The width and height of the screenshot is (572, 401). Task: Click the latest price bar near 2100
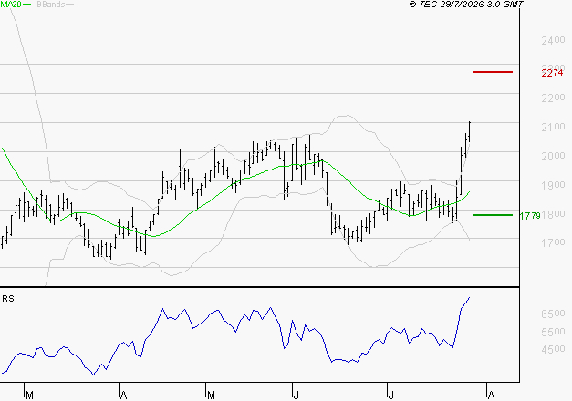(470, 131)
